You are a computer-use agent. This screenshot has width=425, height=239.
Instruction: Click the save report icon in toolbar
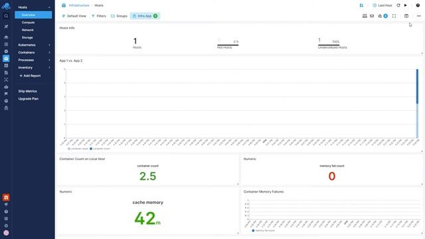tap(365, 16)
